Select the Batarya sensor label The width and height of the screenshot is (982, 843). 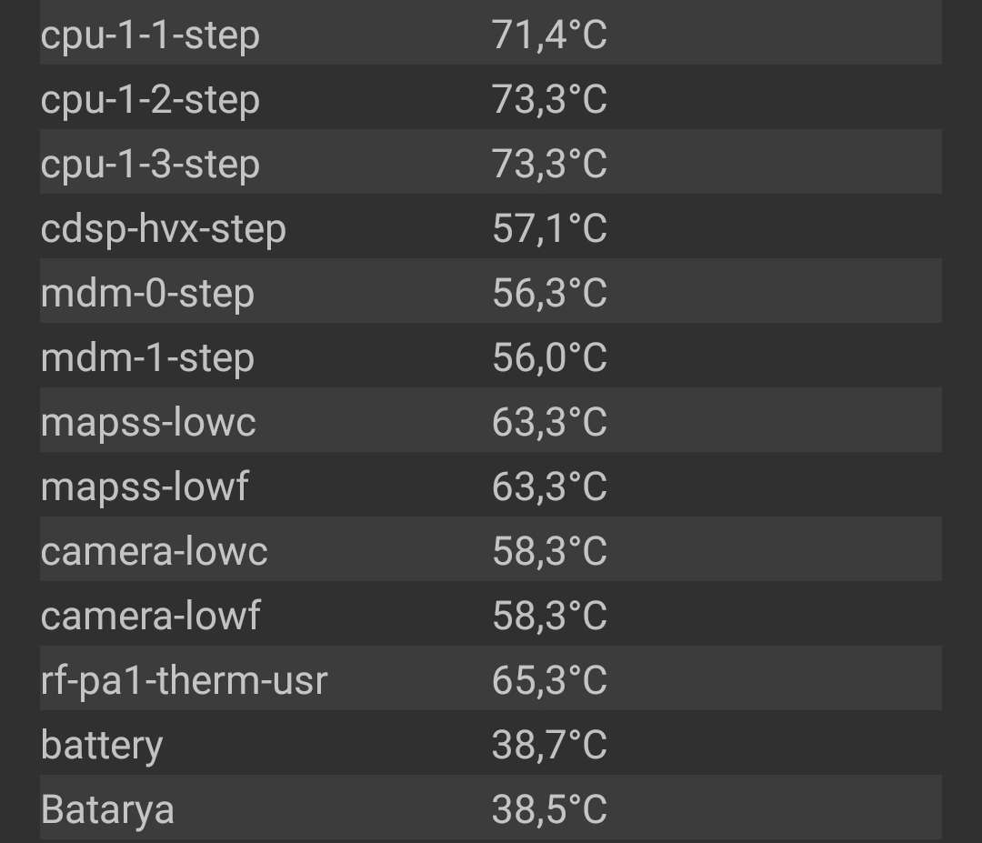click(x=107, y=810)
